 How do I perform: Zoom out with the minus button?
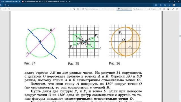[x=66, y=9]
